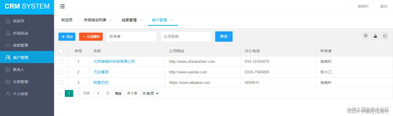Image resolution: width=393 pixels, height=116 pixels.
Task: Click the 线索管理 sidebar icon
Action: (x=8, y=45)
